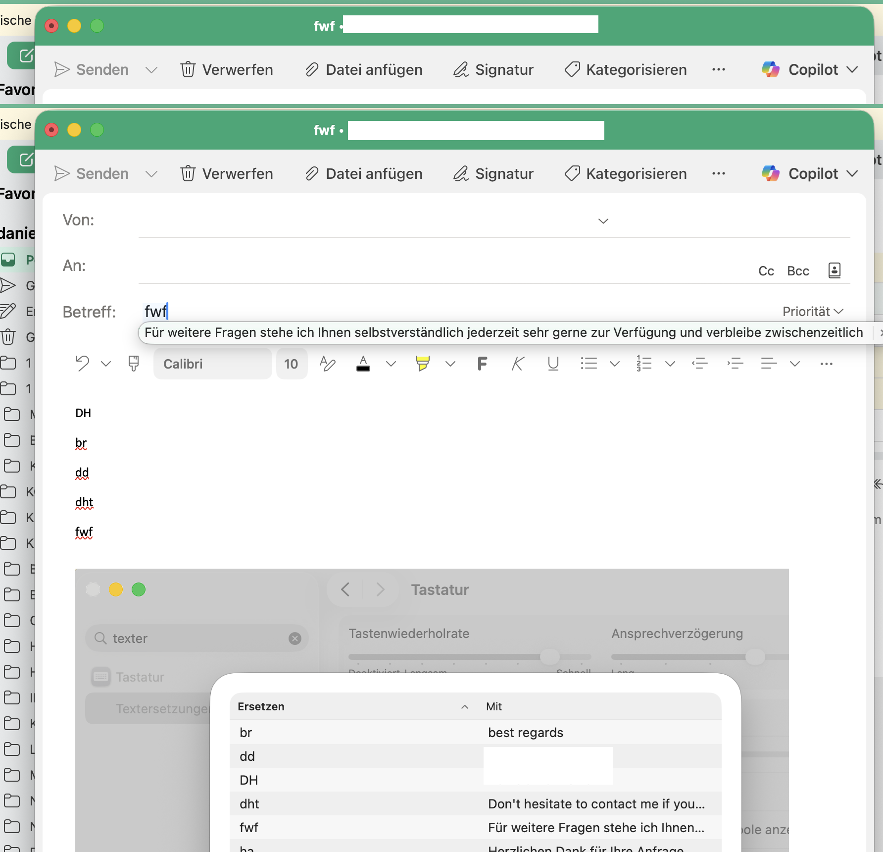Open more formatting options ellipsis
The height and width of the screenshot is (852, 883).
(827, 364)
